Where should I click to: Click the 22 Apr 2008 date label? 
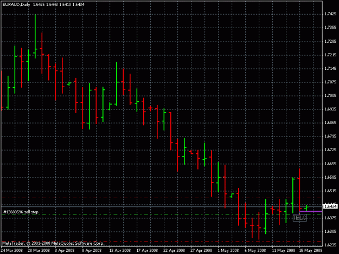(174, 251)
